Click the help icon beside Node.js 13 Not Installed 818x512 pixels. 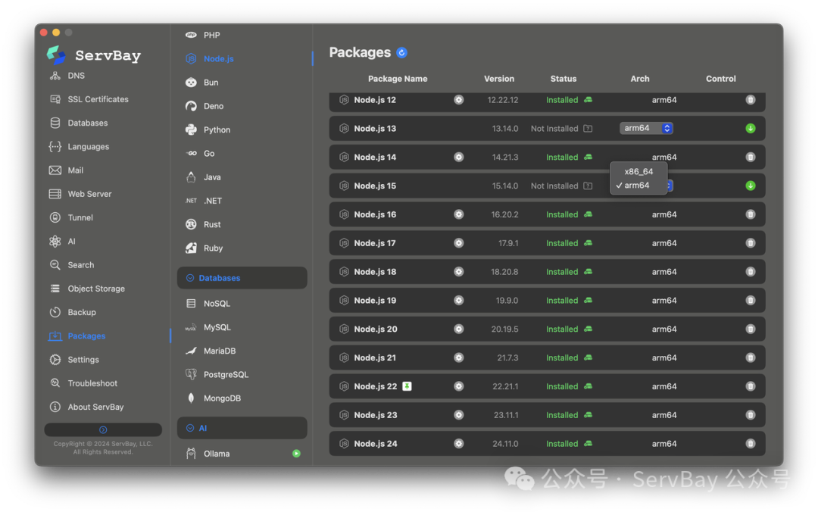(588, 129)
